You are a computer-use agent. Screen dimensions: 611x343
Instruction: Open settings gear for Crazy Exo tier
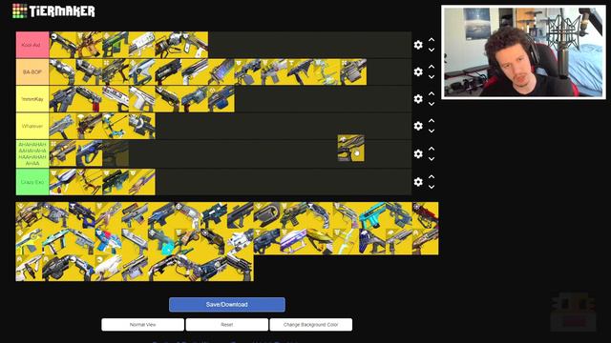tap(418, 182)
